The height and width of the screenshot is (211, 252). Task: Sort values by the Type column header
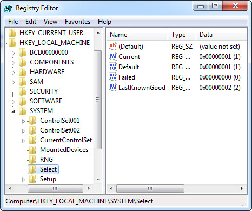(182, 35)
